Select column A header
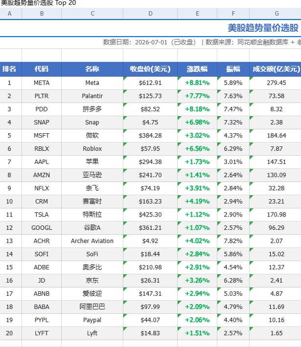The image size is (301, 347). click(10, 14)
